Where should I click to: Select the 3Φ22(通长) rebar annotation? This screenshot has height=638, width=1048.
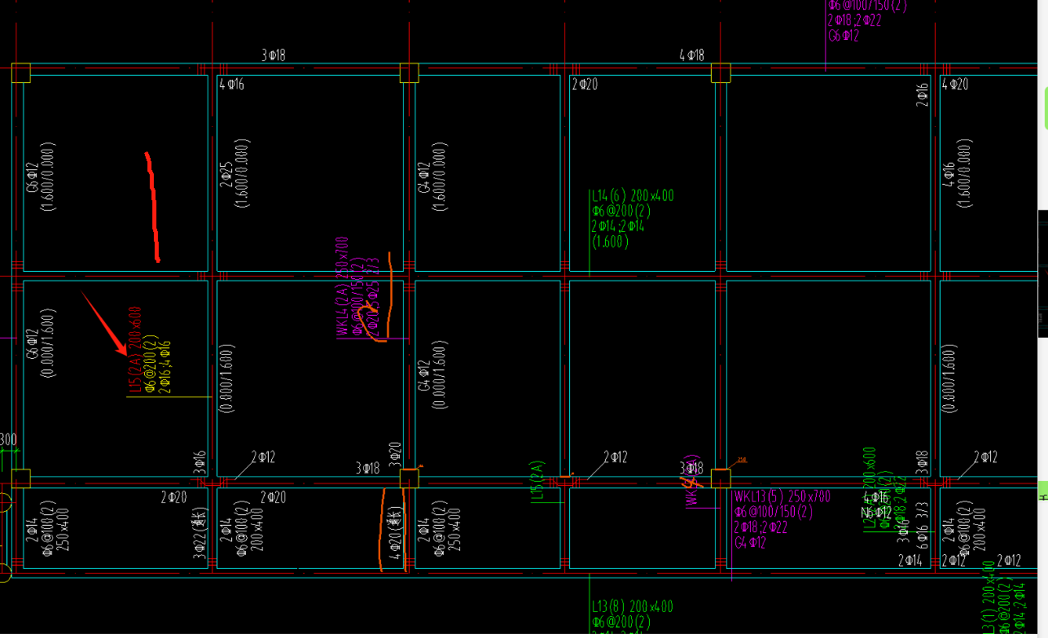coord(198,534)
